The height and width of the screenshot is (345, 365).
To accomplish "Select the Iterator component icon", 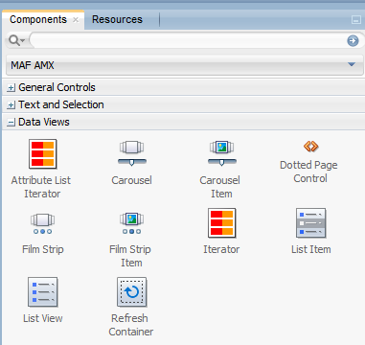I will coord(221,223).
